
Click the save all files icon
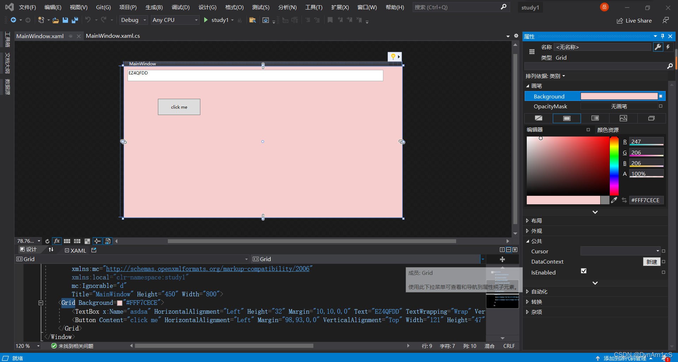[75, 20]
